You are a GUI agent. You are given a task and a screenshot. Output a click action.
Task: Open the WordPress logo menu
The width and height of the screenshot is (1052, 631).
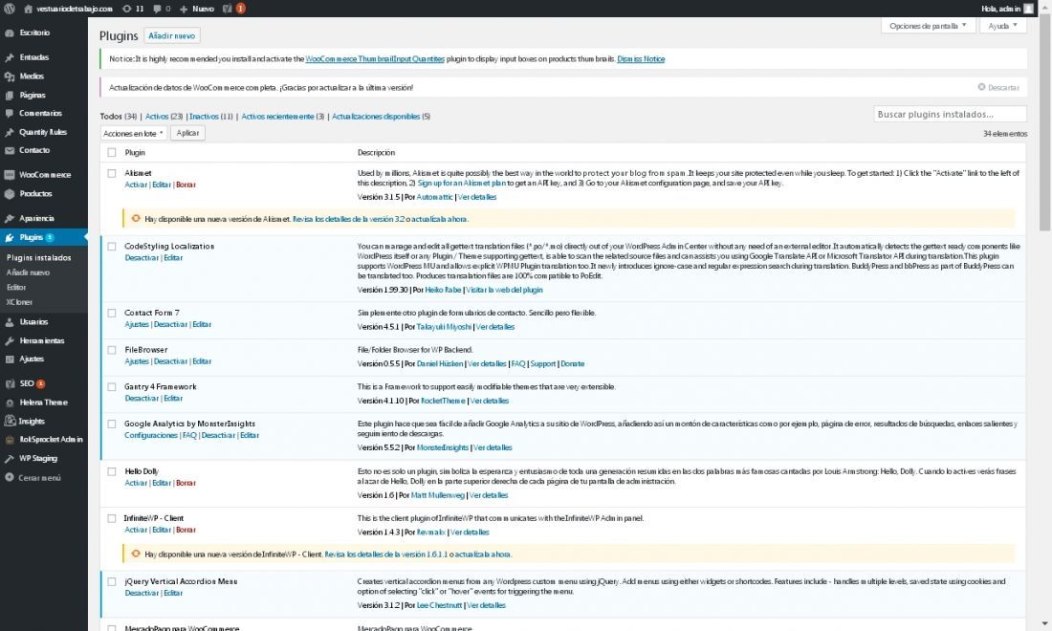coord(10,9)
